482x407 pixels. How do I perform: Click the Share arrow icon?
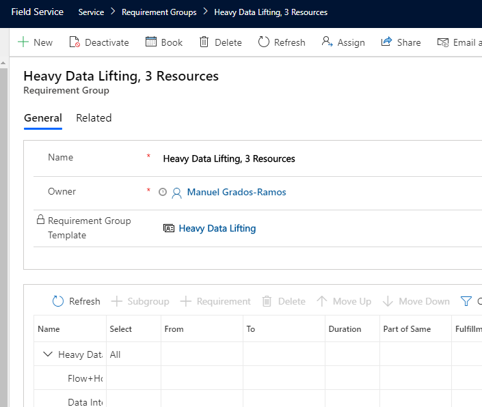387,42
